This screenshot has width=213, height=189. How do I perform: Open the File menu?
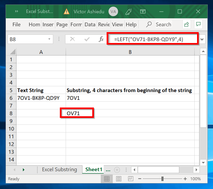coord(16,24)
